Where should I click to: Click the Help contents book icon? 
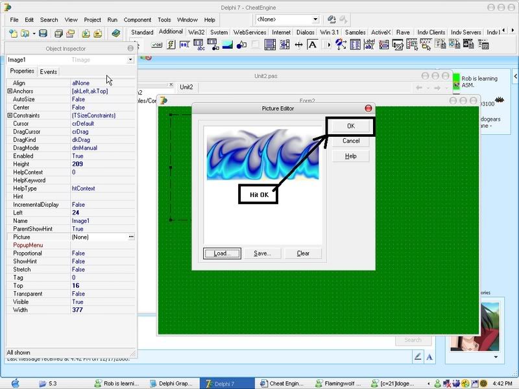click(x=116, y=33)
